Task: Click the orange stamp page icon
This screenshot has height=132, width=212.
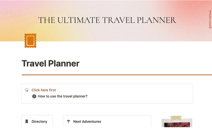Action: coord(30,41)
